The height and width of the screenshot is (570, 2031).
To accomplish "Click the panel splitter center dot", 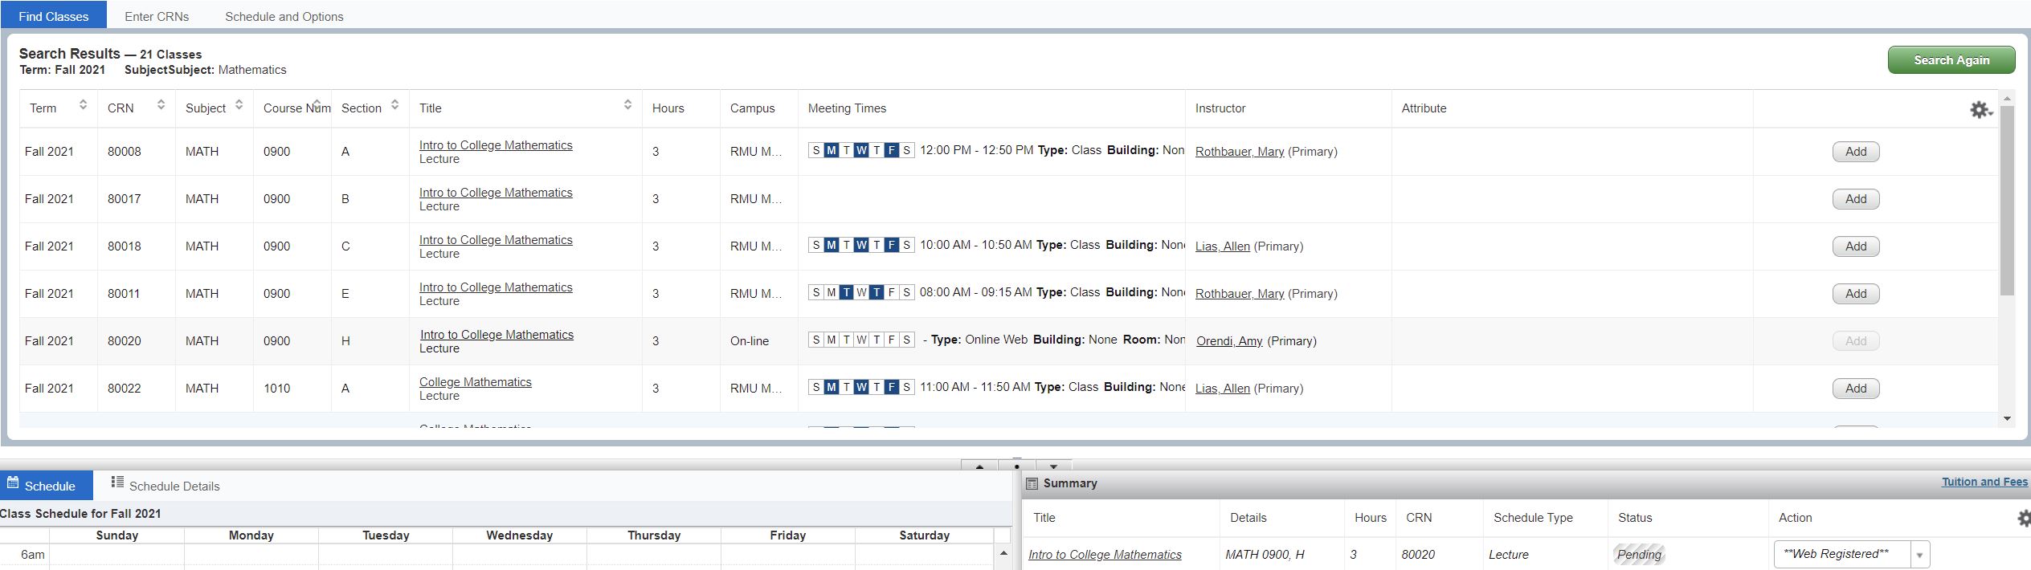I will [x=1017, y=466].
